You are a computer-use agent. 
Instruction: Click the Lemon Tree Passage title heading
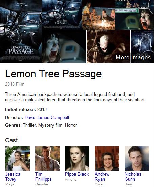(x=53, y=74)
